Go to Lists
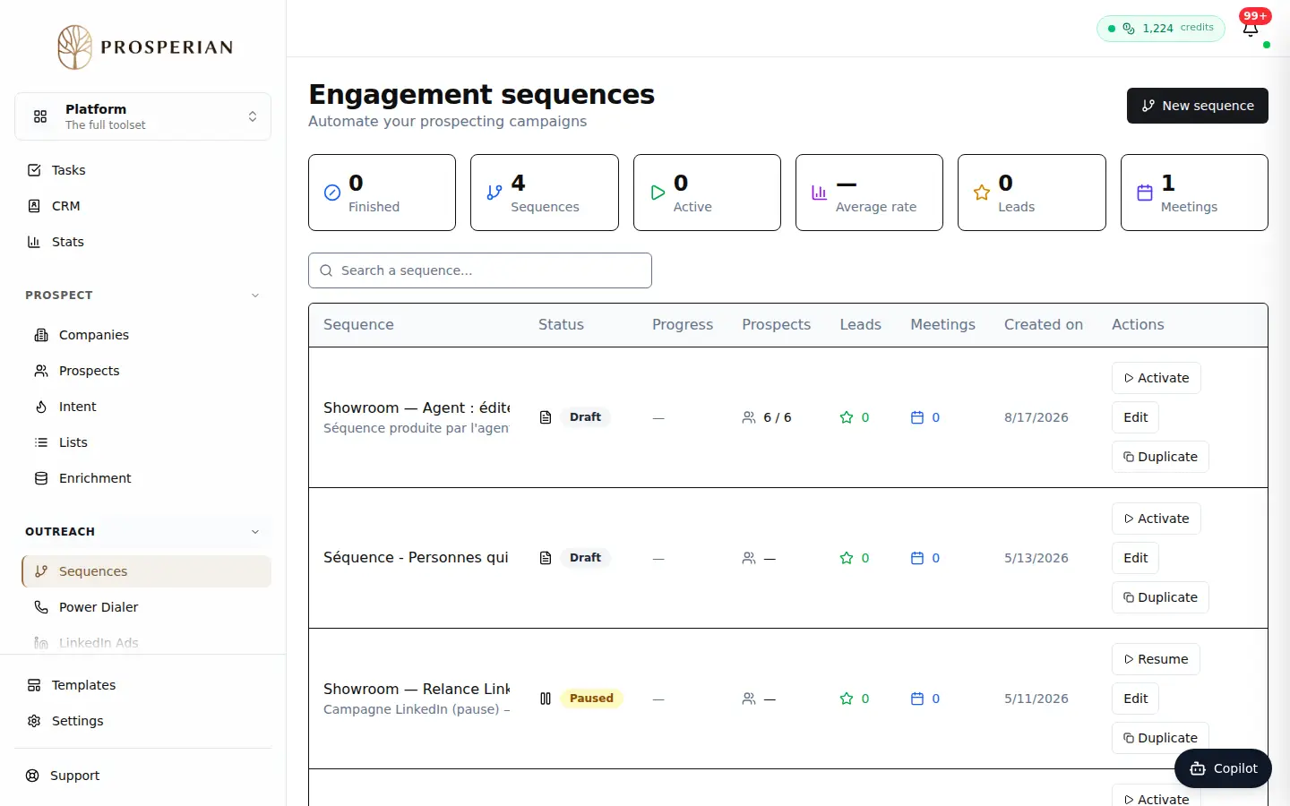This screenshot has height=806, width=1290. [146, 442]
